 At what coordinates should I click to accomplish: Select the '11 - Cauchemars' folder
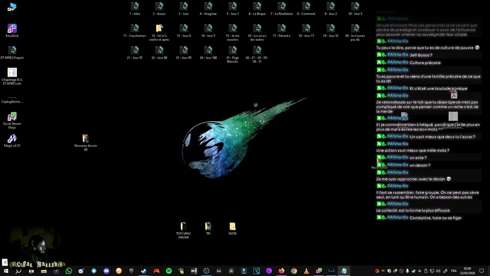(135, 31)
